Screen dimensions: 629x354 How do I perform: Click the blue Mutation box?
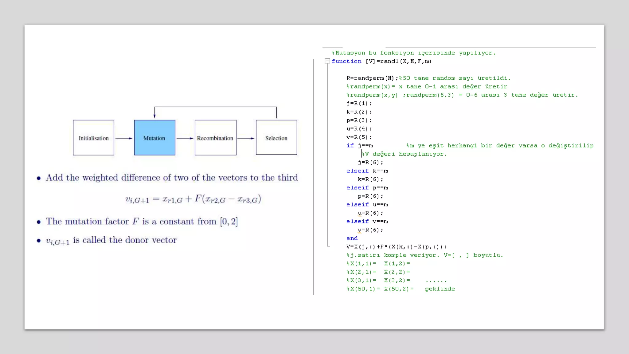point(154,138)
